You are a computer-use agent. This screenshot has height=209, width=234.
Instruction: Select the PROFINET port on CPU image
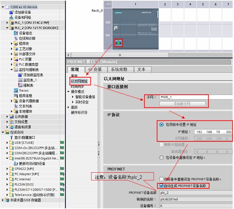(x=118, y=43)
